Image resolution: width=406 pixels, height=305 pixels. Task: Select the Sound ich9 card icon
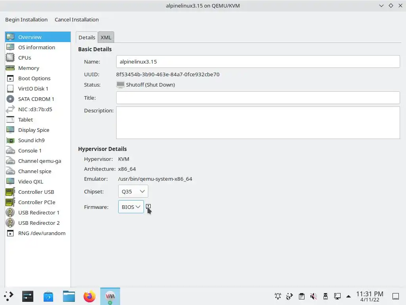tap(10, 140)
